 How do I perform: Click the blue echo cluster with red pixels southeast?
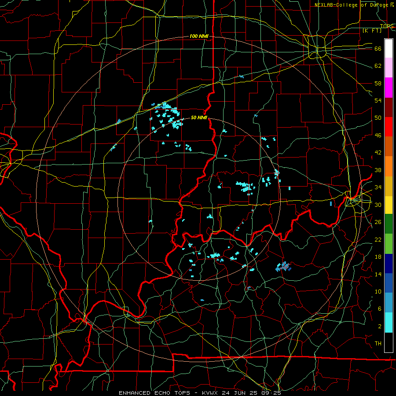click(x=284, y=267)
